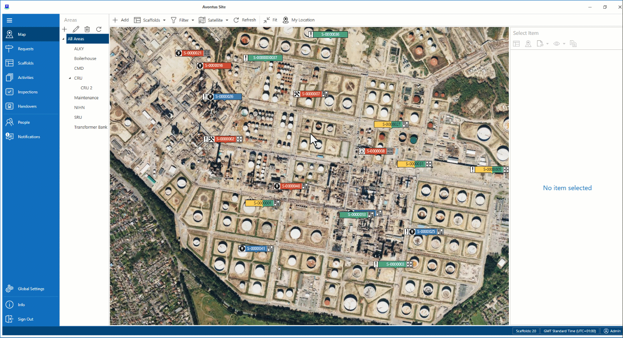Image resolution: width=623 pixels, height=338 pixels.
Task: Select scaffold marker S-0000040 on map
Action: tap(291, 186)
